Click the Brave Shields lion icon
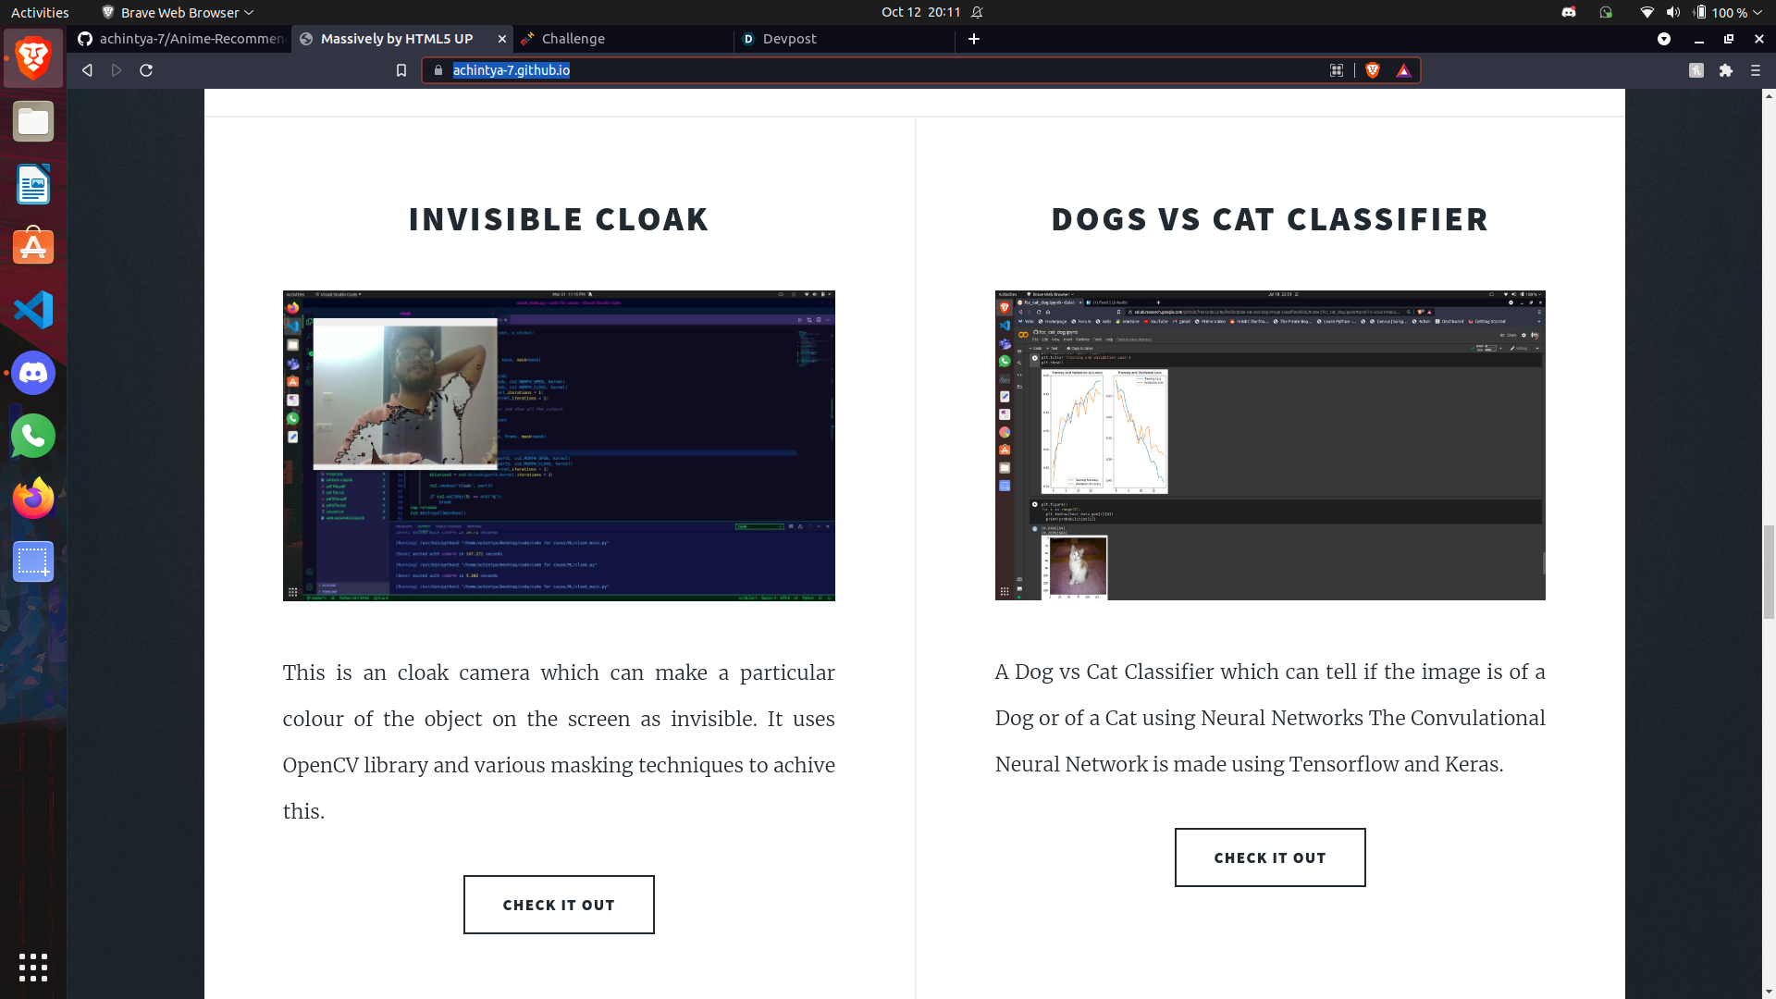 1373,70
